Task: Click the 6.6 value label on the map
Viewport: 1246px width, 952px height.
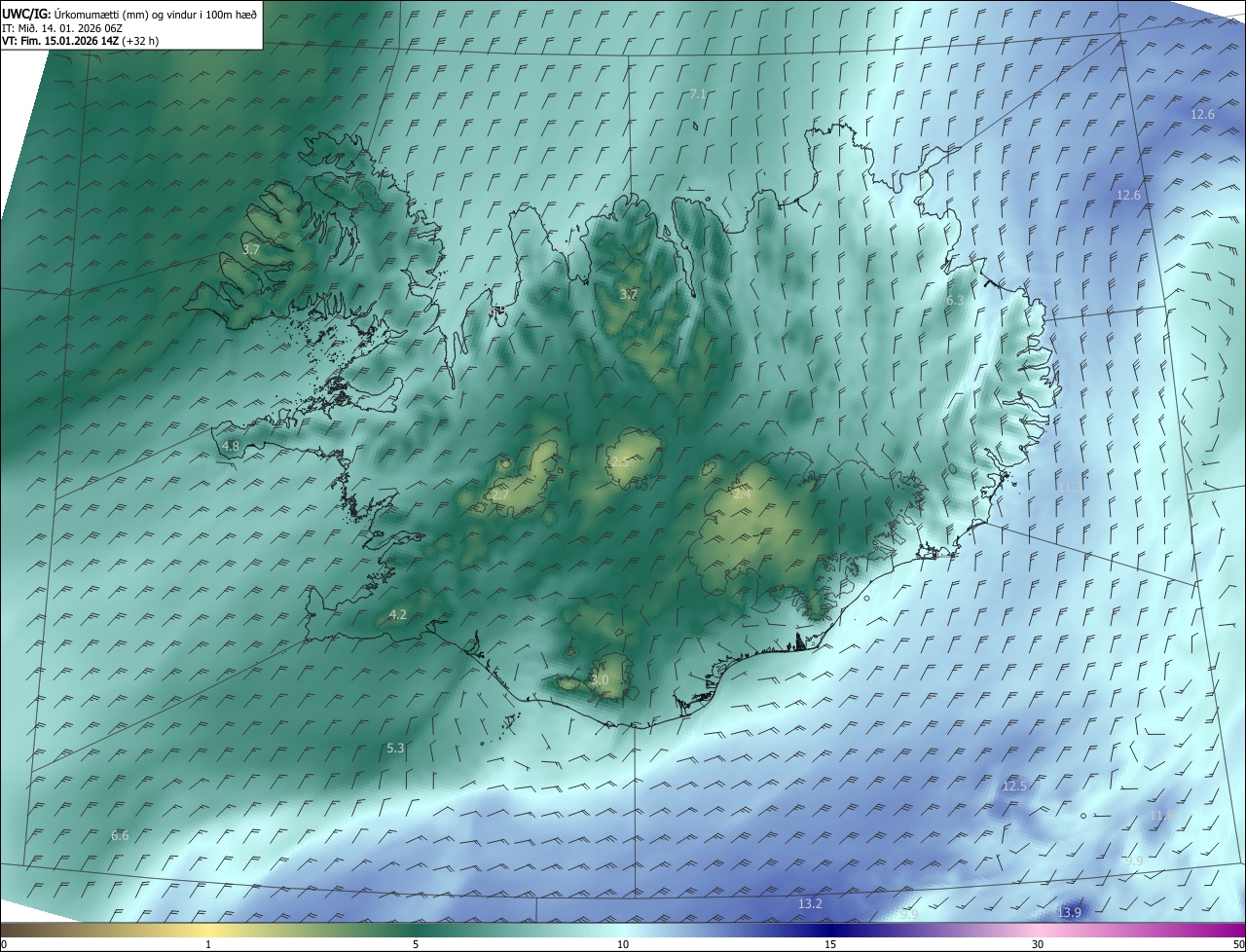Action: (120, 835)
